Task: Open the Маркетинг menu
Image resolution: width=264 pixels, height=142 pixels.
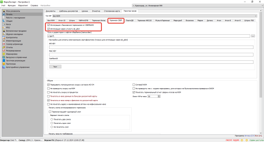Action: click(x=23, y=6)
